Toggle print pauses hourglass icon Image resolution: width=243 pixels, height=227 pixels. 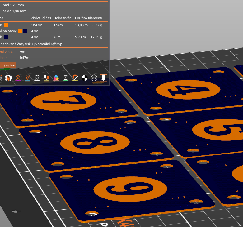click(66, 78)
